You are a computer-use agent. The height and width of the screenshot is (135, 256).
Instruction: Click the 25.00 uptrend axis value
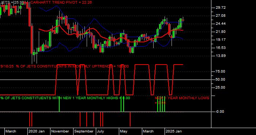221,88
